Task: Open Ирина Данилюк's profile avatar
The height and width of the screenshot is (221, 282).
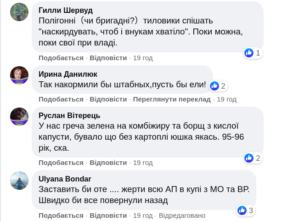Action: pyautogui.click(x=19, y=75)
